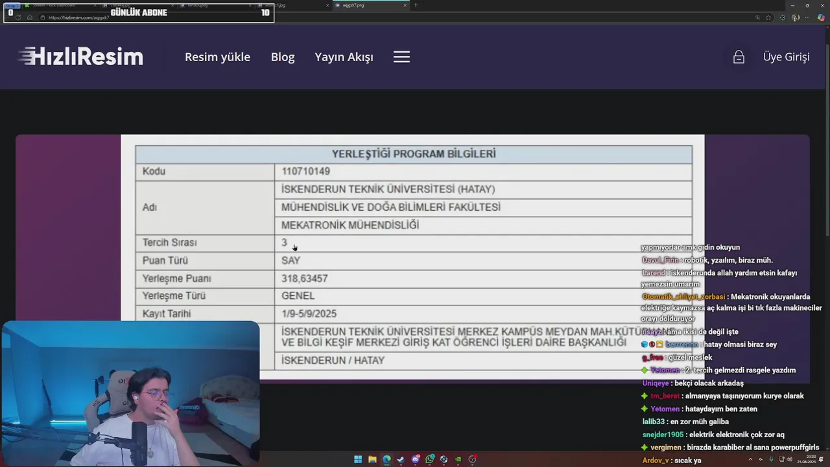Open the browser settings and more menu
830x467 pixels.
point(807,18)
